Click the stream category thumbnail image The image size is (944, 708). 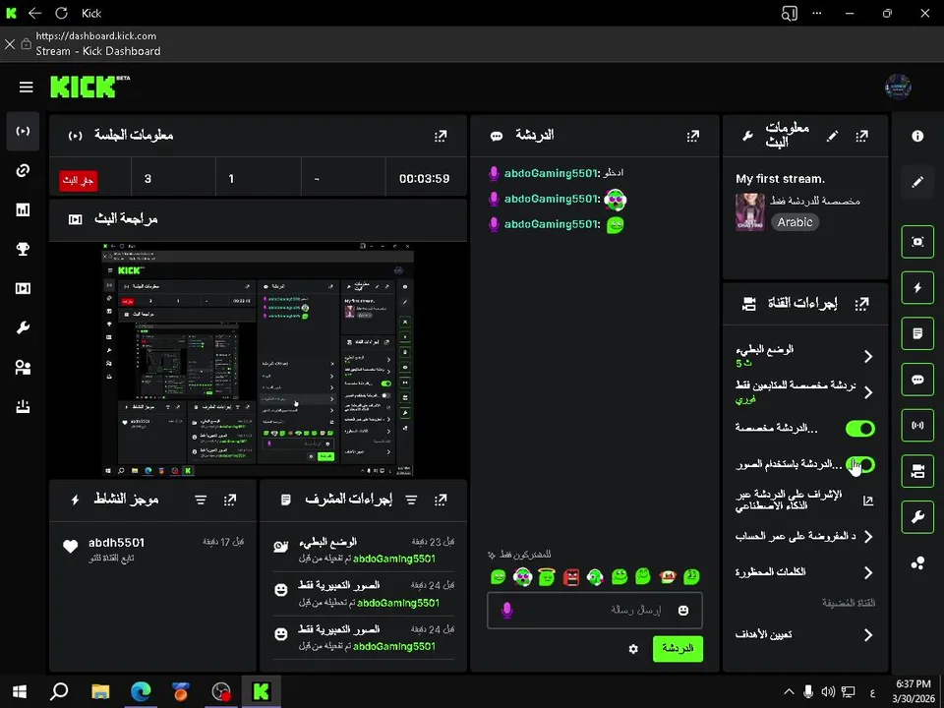(x=750, y=212)
